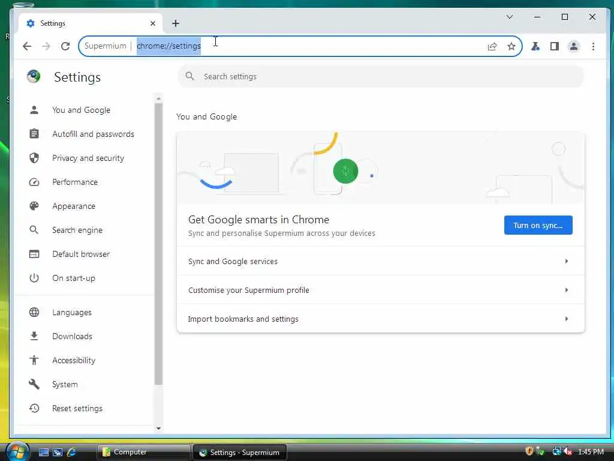This screenshot has width=614, height=461.
Task: Click the Settings - Supermium taskbar button
Action: (x=240, y=453)
